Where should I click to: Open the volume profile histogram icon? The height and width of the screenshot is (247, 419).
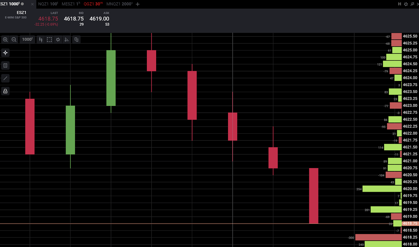66,40
